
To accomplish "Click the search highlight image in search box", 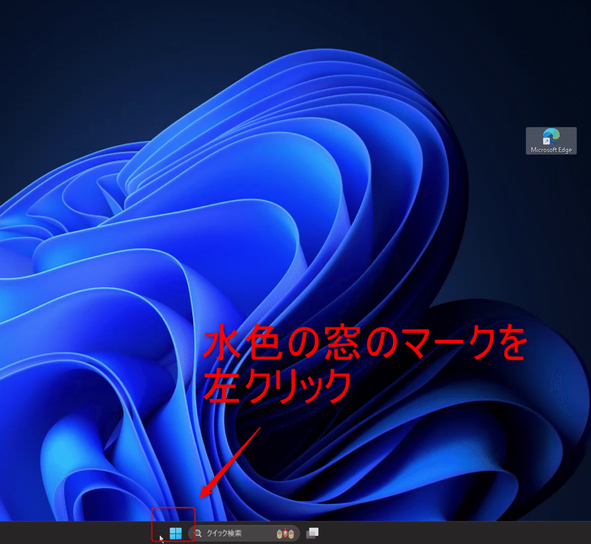I will click(x=285, y=534).
